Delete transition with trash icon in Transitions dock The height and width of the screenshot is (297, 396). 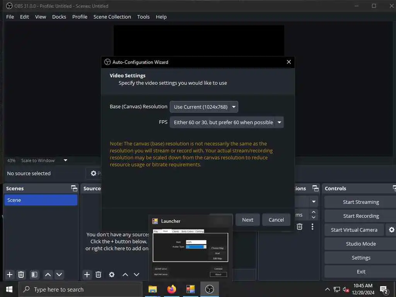pos(300,227)
